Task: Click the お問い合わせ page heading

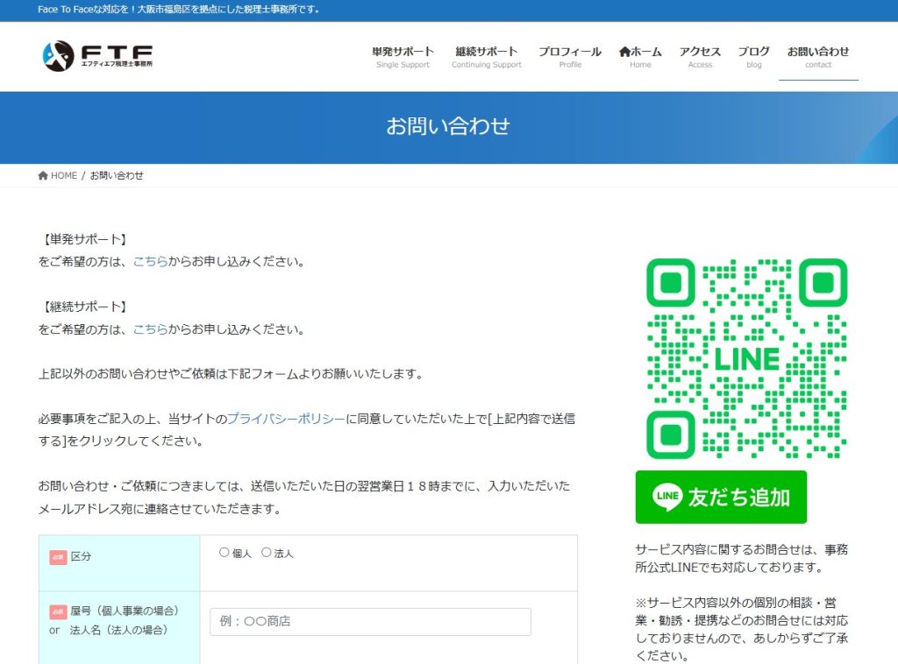Action: tap(448, 126)
